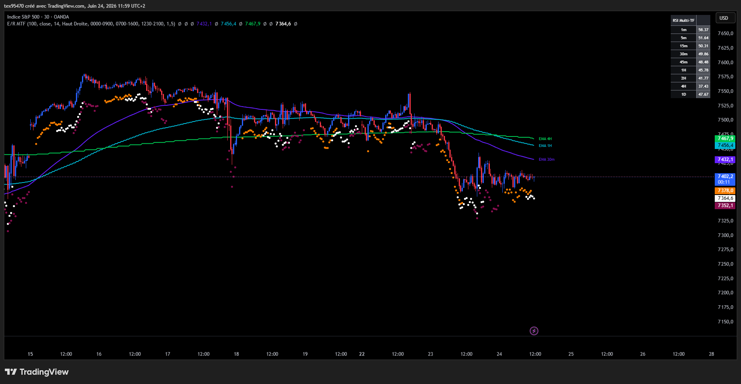Click the legend value 7364,6 in white
This screenshot has width=741, height=384.
[x=283, y=24]
